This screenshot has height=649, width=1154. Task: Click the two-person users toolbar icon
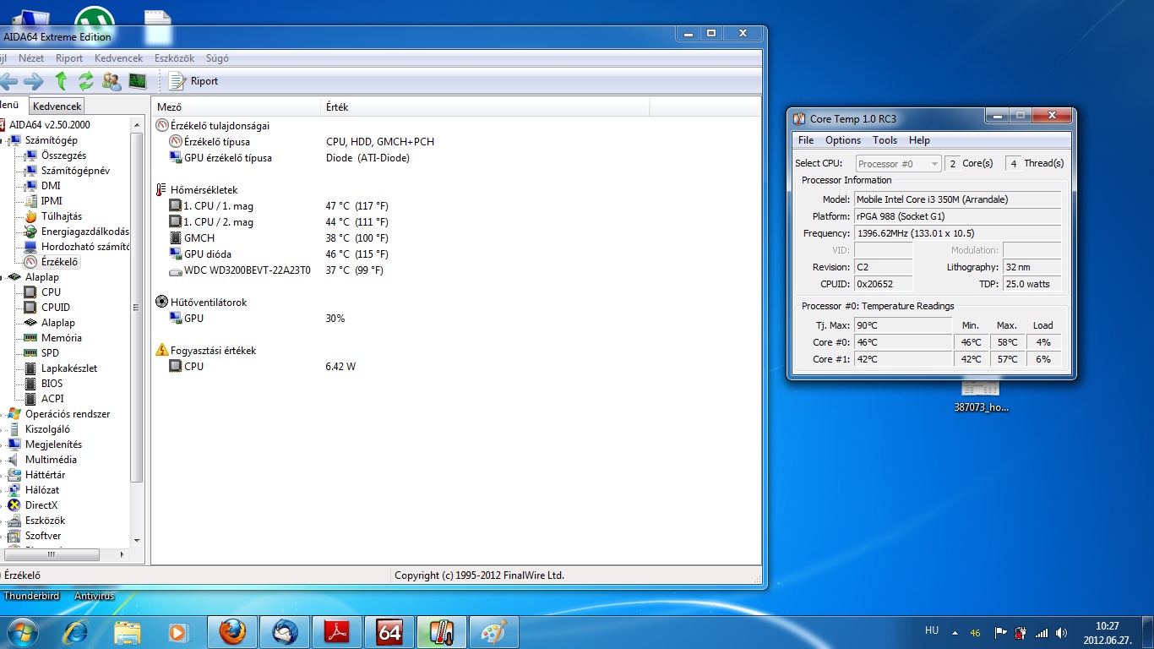point(112,81)
